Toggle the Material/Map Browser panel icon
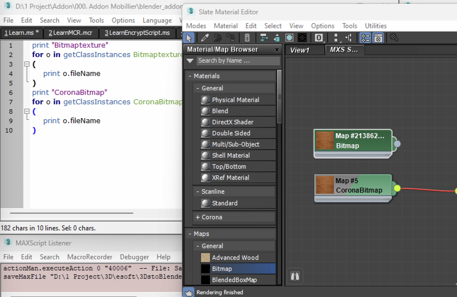This screenshot has width=457, height=297. tap(365, 37)
